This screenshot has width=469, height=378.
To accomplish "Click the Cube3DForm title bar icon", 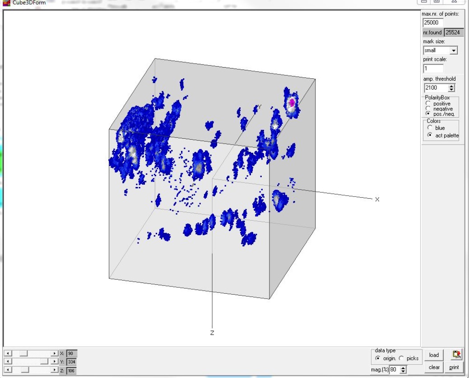I will (x=5, y=2).
